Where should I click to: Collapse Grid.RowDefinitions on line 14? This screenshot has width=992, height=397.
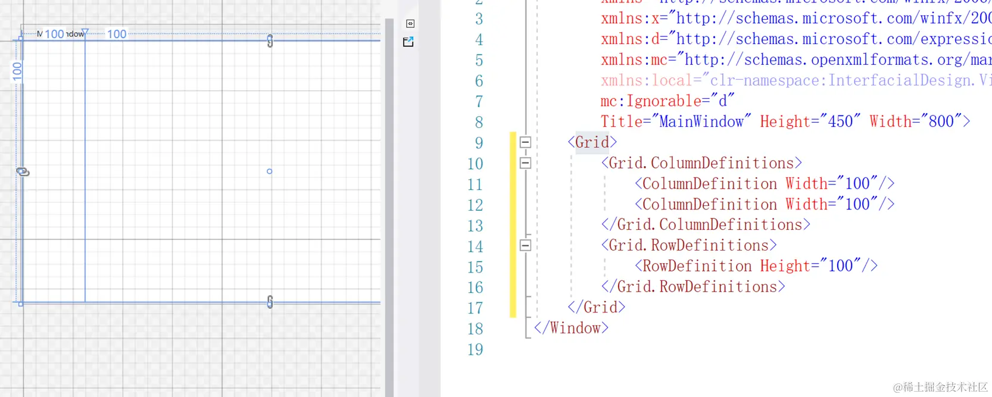525,245
